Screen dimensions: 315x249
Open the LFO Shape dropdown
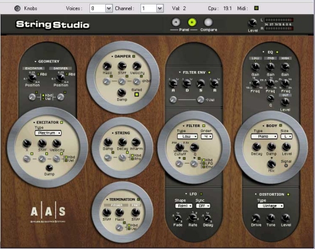tap(184, 206)
